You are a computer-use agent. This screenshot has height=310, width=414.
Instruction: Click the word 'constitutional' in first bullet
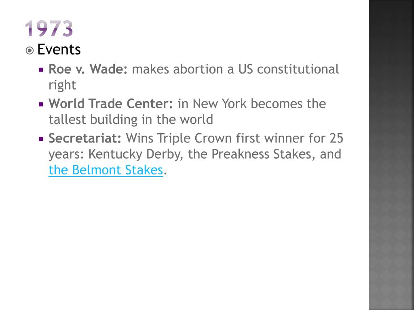(x=298, y=69)
